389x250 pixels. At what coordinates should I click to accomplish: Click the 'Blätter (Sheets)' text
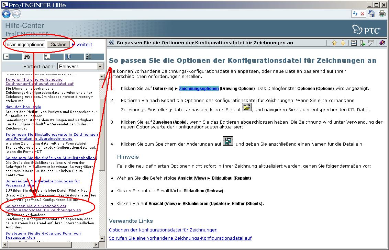(247, 204)
